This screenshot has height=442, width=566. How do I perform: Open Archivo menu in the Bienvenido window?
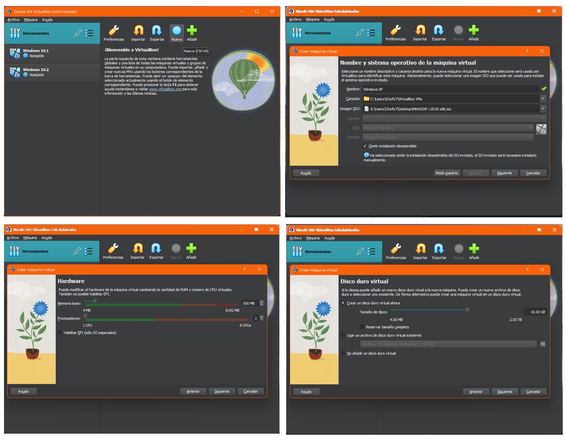pos(13,20)
